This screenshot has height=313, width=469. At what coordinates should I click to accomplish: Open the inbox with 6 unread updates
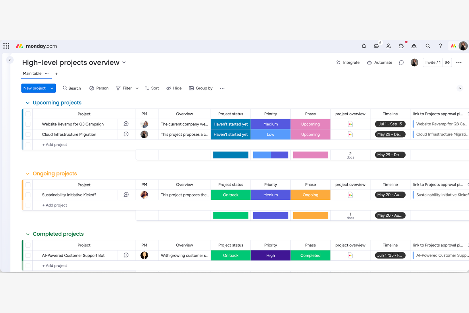point(376,46)
